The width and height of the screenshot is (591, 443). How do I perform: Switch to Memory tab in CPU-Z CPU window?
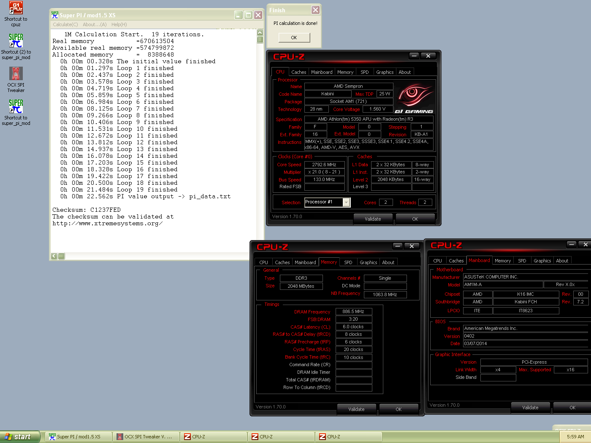(x=345, y=72)
